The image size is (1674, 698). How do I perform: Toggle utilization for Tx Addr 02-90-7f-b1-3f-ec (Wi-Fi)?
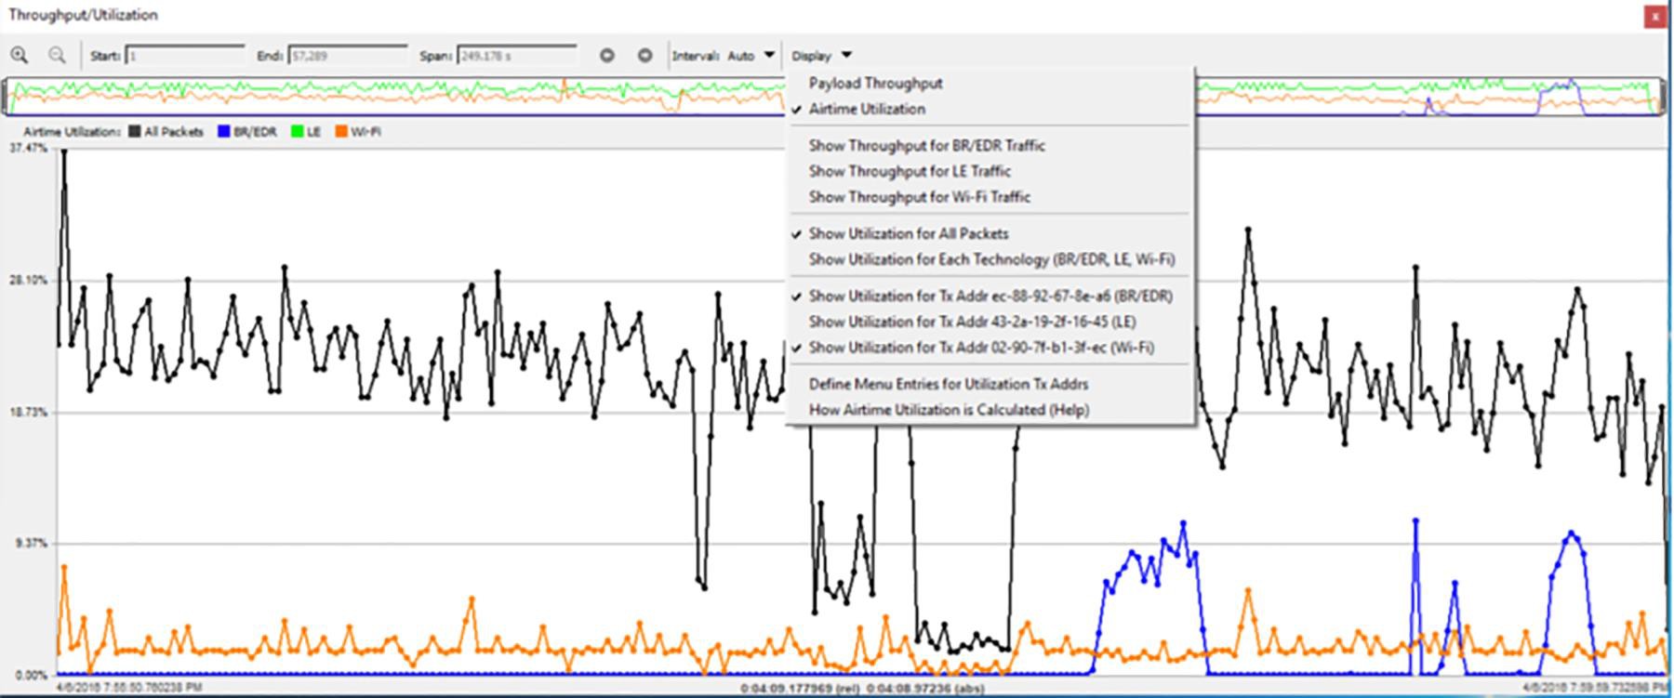tap(990, 348)
